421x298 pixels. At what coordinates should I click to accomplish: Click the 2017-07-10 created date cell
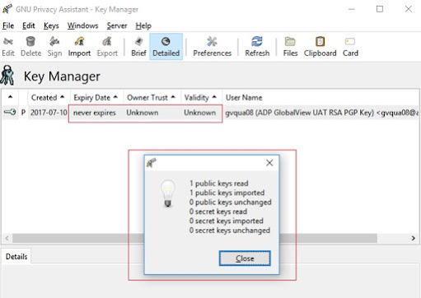point(49,113)
